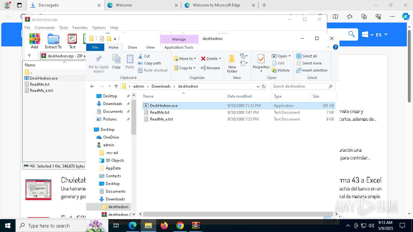
Task: Select DeskHedron.exe in Explorer list
Action: (x=239, y=106)
